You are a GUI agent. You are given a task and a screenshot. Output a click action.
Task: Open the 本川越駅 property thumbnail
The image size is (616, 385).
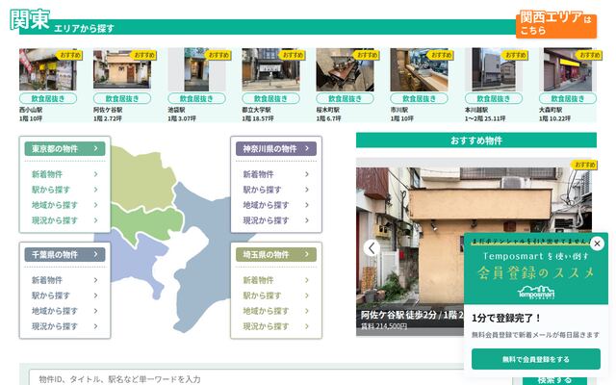494,69
